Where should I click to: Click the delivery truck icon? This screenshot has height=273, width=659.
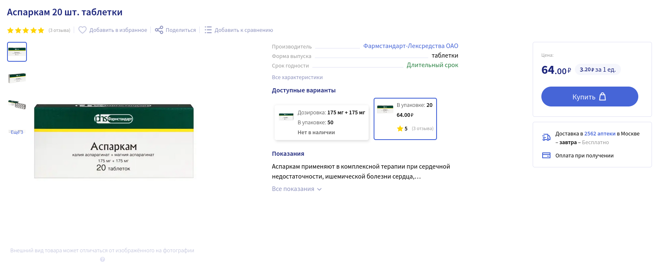pos(546,137)
